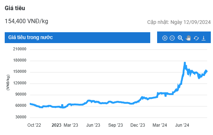Click the Oct '22 x-axis label
Screen dimensions: 213x135
pyautogui.click(x=34, y=125)
